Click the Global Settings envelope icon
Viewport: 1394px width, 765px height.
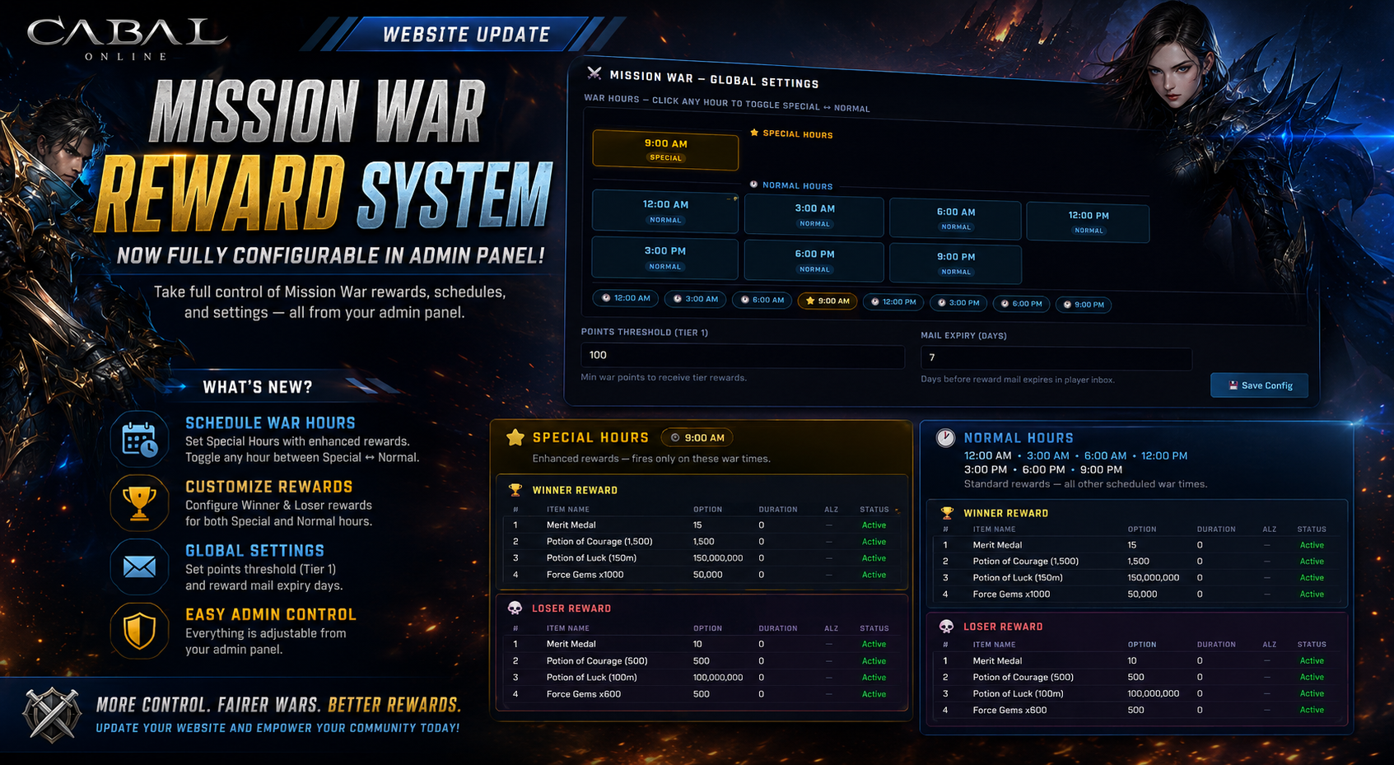[139, 567]
